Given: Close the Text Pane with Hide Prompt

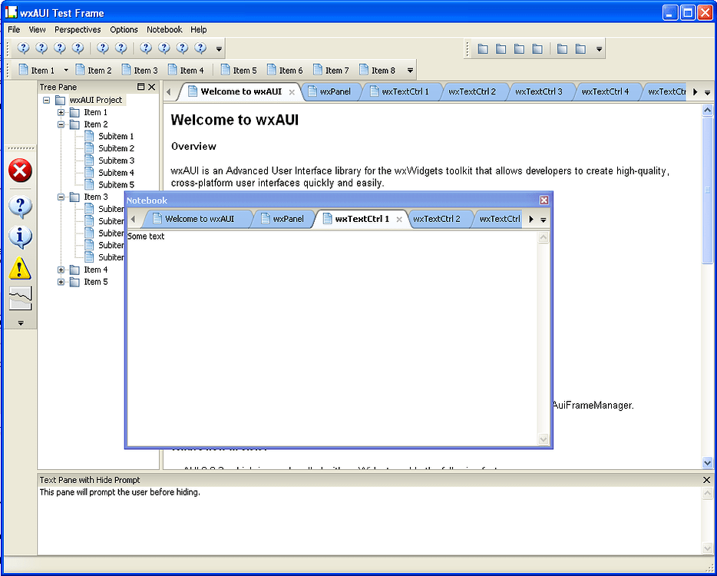Looking at the screenshot, I should click(x=706, y=480).
